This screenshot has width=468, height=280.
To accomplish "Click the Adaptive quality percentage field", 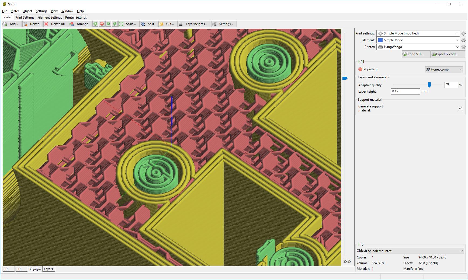I will point(451,85).
